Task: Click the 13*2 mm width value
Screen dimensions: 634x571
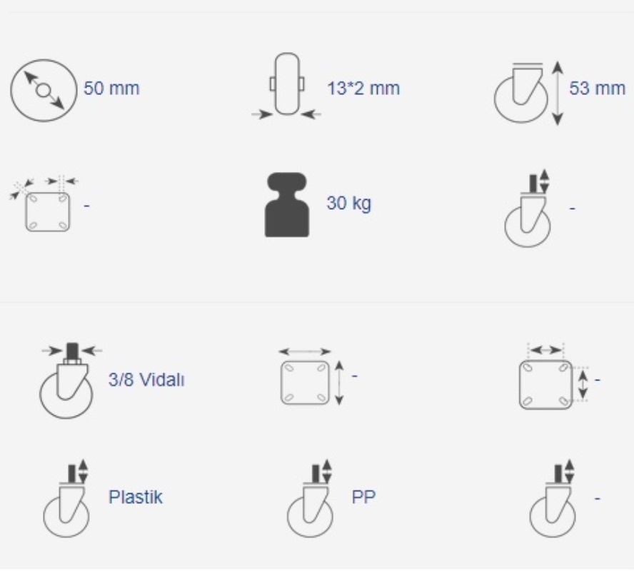Action: click(x=363, y=88)
